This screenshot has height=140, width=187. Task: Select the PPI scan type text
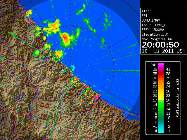144,16
